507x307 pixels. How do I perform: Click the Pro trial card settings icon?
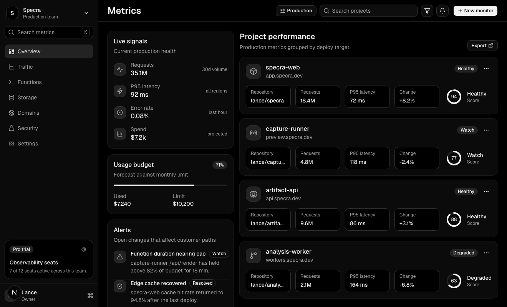(84, 249)
